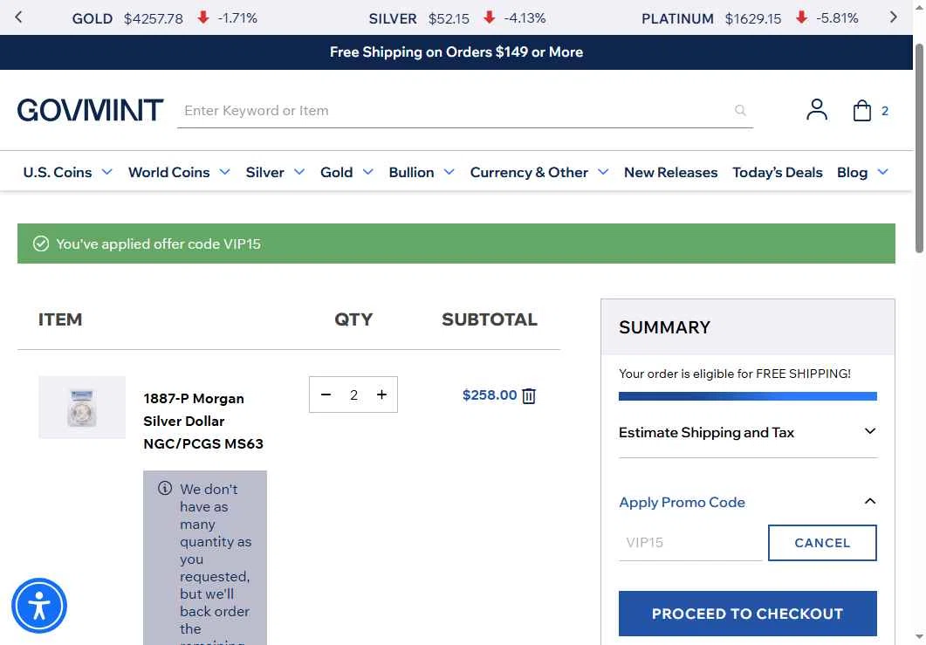Viewport: 926px width, 645px height.
Task: Expand the U.S. Coins chevron
Action: pyautogui.click(x=106, y=172)
